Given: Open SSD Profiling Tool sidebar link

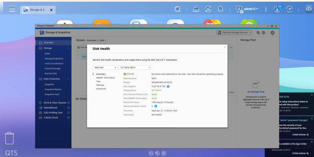Looking at the screenshot, I should [53, 113].
